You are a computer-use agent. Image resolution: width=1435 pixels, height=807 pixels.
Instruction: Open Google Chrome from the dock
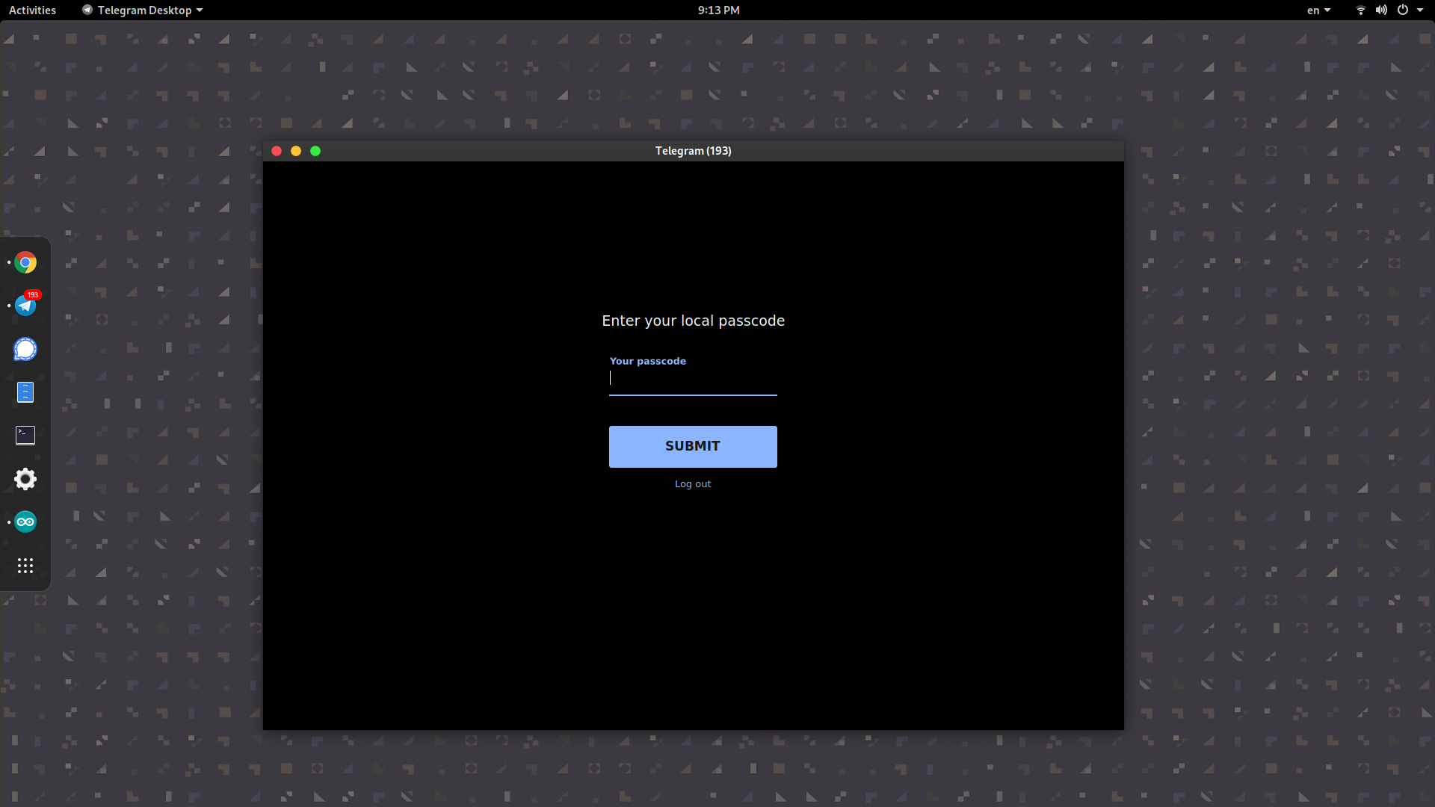point(25,263)
